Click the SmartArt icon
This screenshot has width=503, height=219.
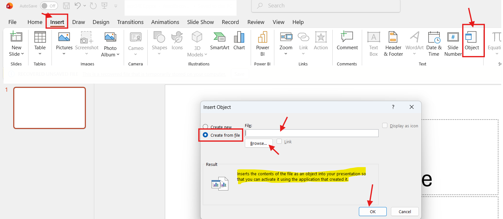pyautogui.click(x=220, y=37)
